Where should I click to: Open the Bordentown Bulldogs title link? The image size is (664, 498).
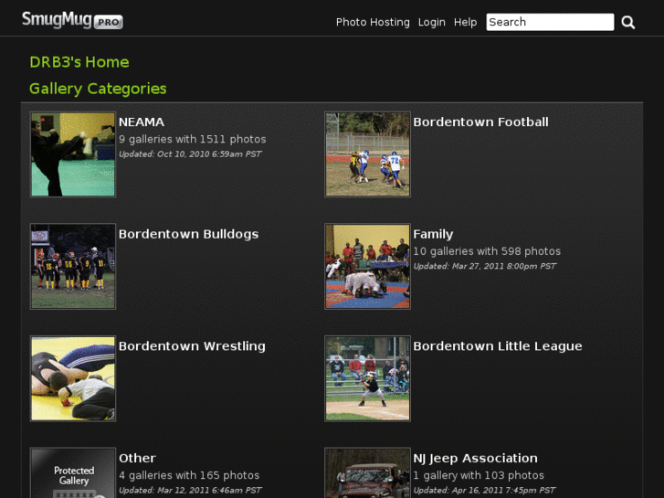pyautogui.click(x=188, y=234)
